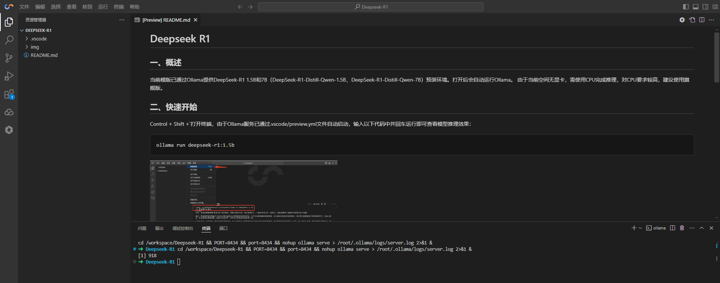Screen dimensions: 720x283
Task: Select the 终端 panel tab
Action: click(x=206, y=228)
